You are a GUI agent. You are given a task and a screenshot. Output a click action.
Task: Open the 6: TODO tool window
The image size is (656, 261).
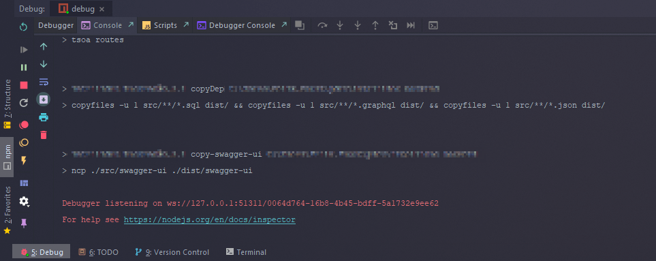coord(99,252)
